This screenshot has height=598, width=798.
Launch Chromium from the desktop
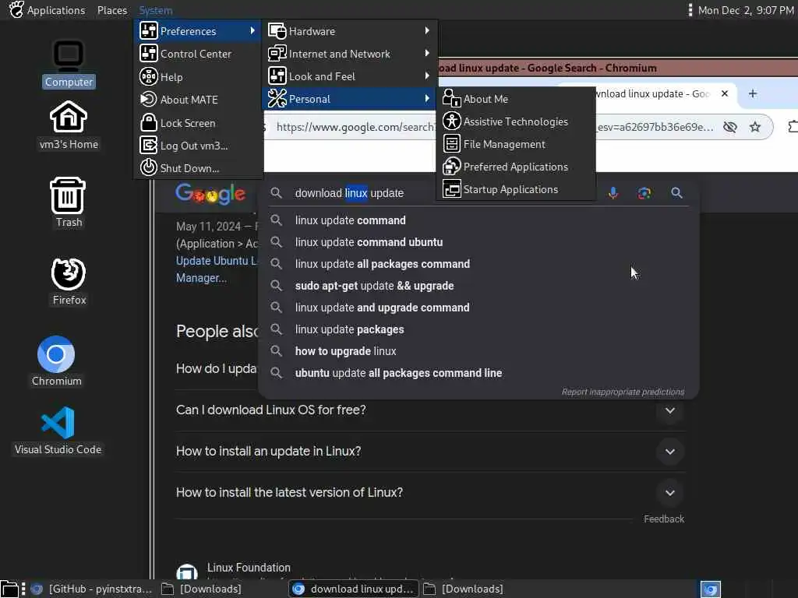click(56, 361)
